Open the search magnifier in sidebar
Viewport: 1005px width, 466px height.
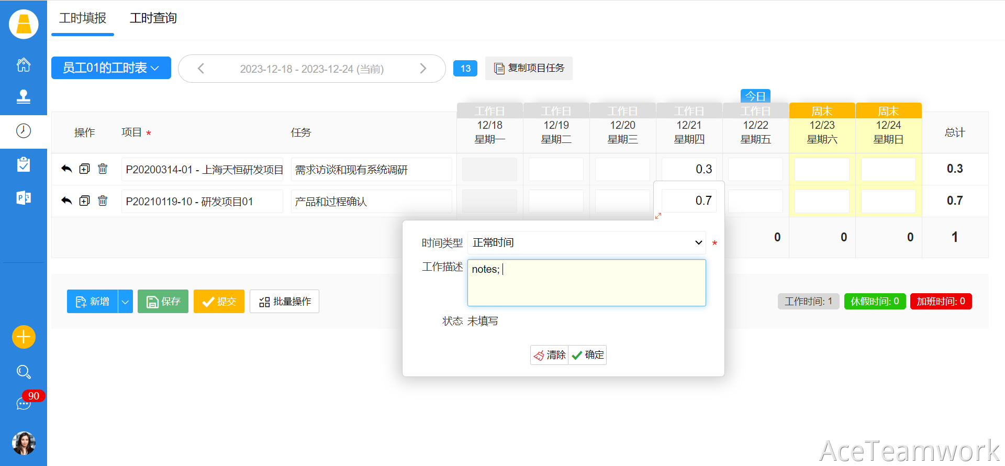tap(24, 372)
